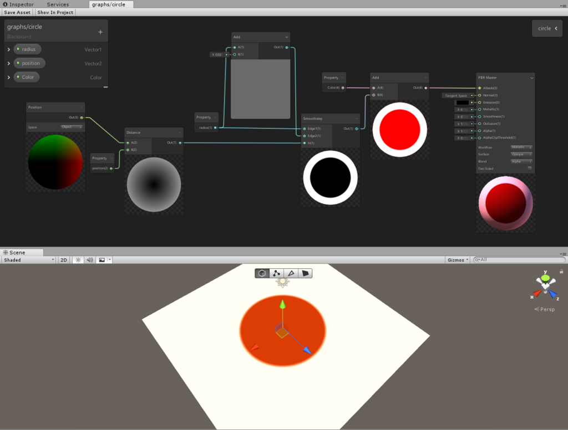Image resolution: width=568 pixels, height=430 pixels.
Task: Open Position node Space dropdown
Action: pyautogui.click(x=72, y=127)
